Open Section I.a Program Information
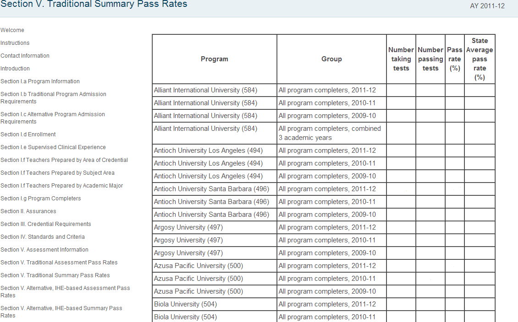The height and width of the screenshot is (322, 518). pos(40,81)
